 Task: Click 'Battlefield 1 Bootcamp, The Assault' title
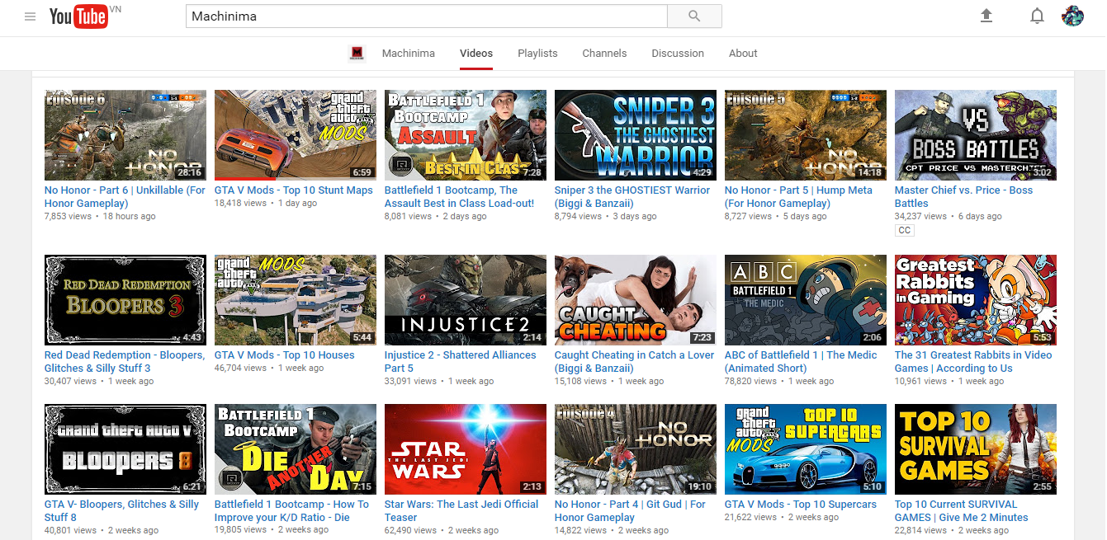coord(459,196)
